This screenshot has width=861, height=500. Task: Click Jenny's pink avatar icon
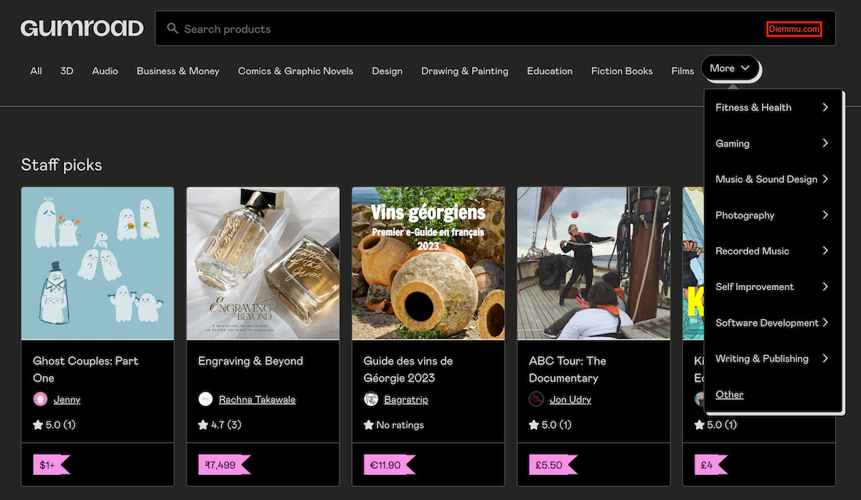pos(40,399)
